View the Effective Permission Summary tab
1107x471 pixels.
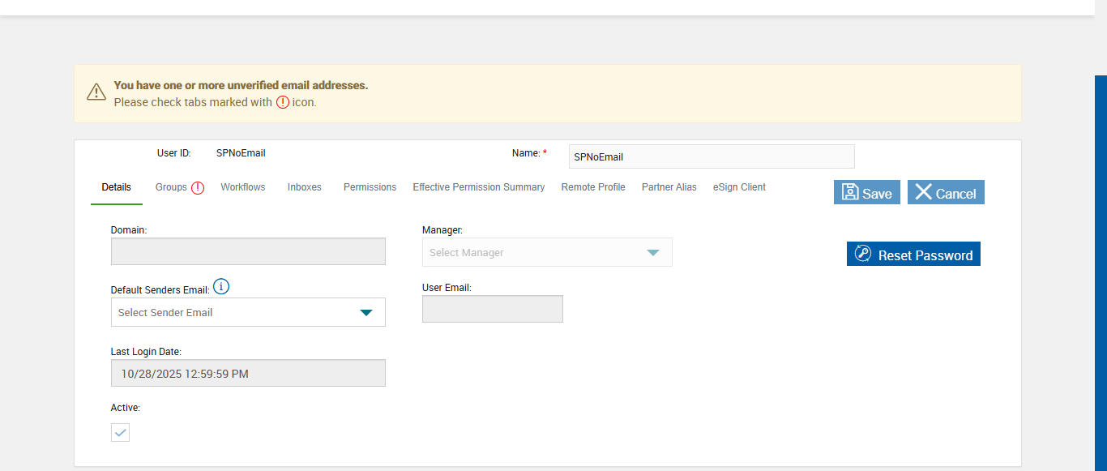click(x=478, y=187)
